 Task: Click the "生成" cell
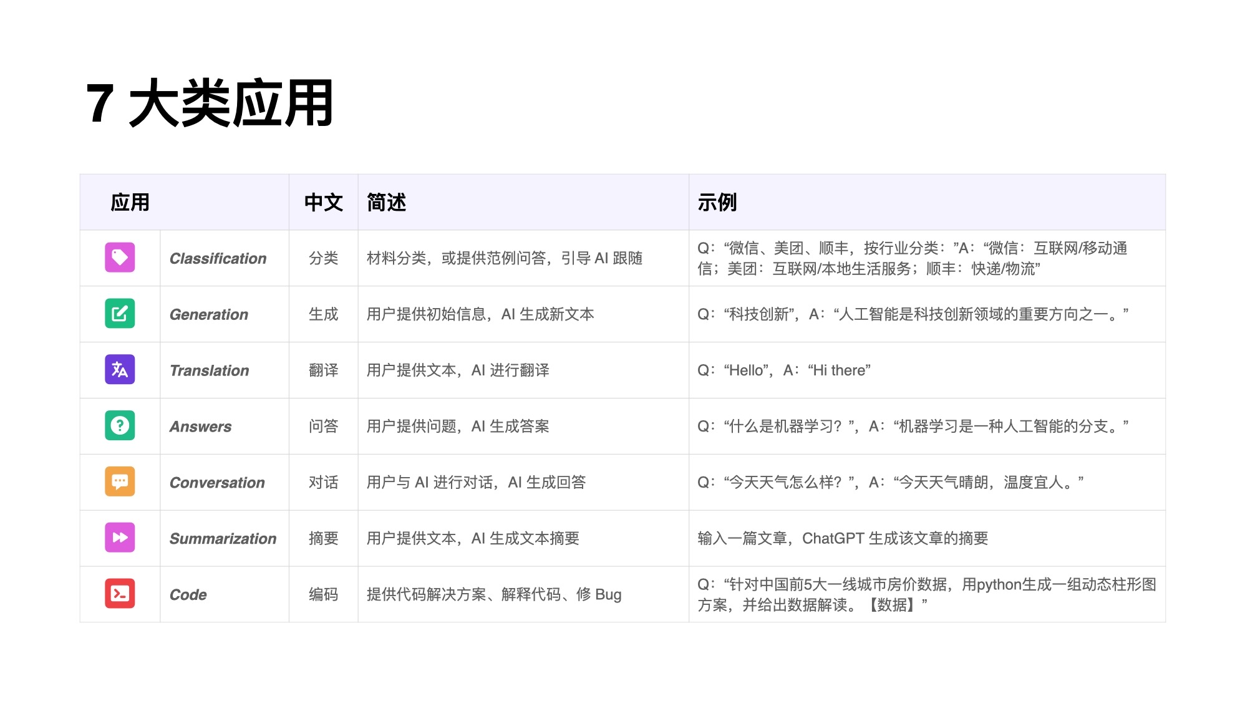323,314
